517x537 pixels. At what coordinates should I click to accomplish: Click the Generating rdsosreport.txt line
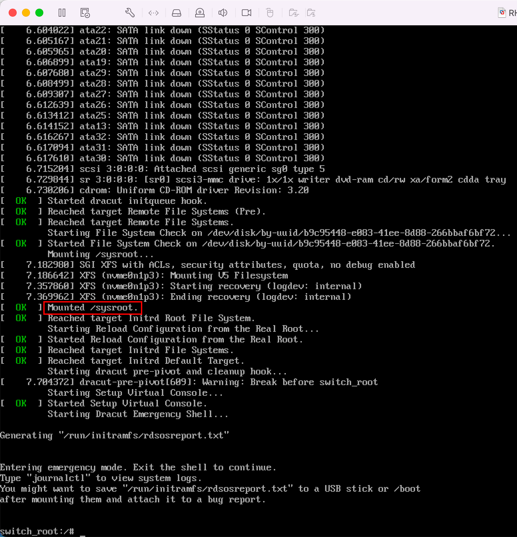coord(115,435)
